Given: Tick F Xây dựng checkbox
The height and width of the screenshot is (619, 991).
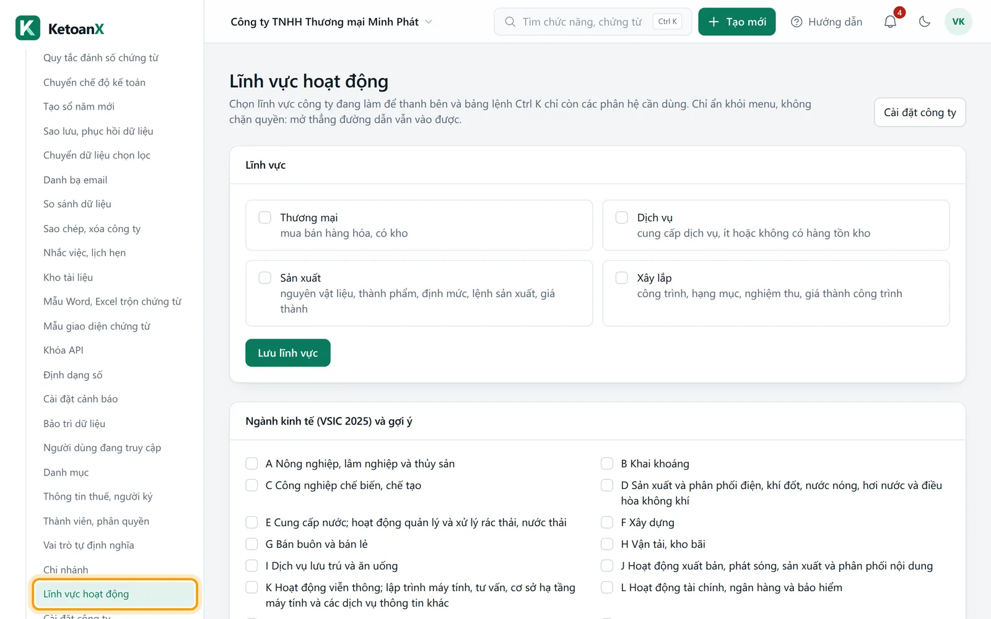Looking at the screenshot, I should 607,522.
